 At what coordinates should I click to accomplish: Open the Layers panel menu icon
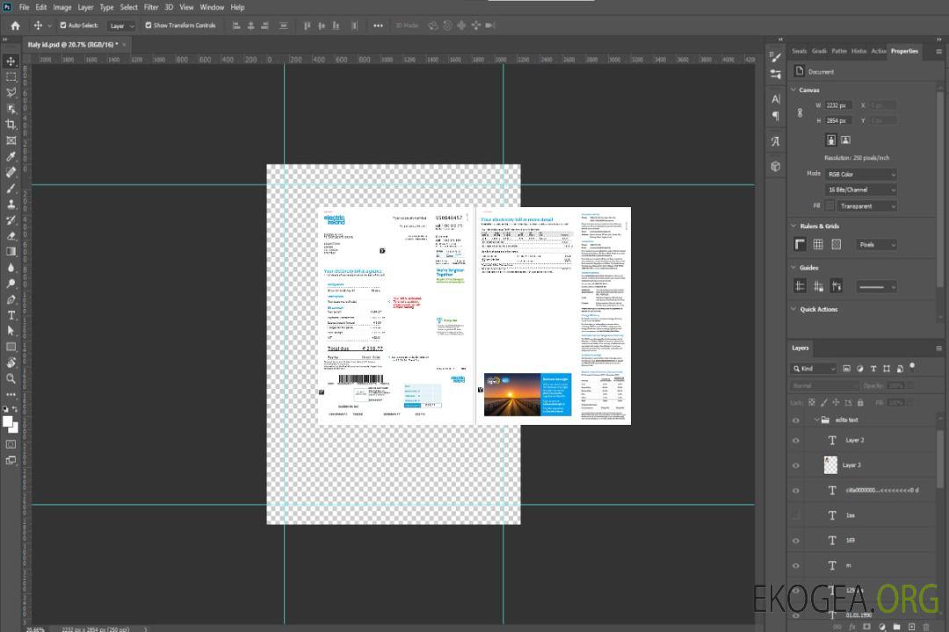pyautogui.click(x=938, y=348)
